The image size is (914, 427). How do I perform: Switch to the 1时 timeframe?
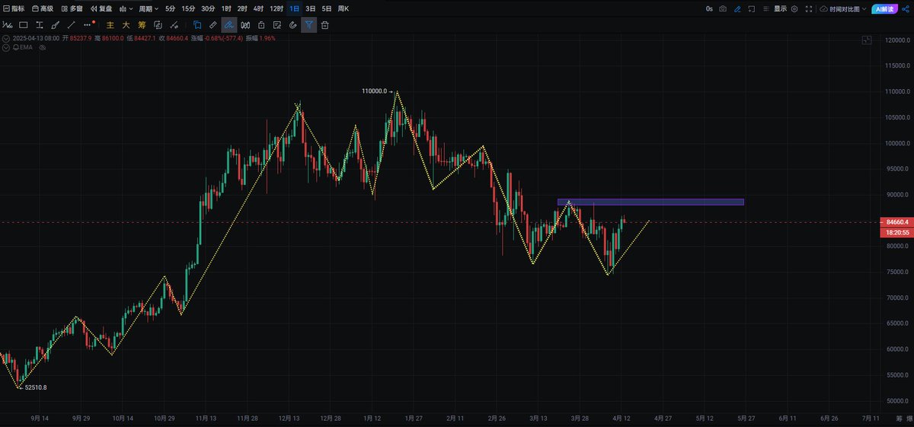coord(226,8)
